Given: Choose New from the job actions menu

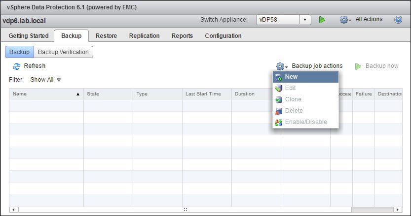Looking at the screenshot, I should (305, 77).
